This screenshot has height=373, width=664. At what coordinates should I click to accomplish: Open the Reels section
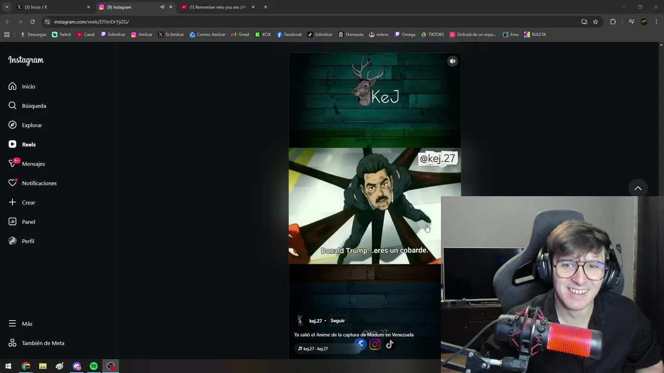coord(22,145)
